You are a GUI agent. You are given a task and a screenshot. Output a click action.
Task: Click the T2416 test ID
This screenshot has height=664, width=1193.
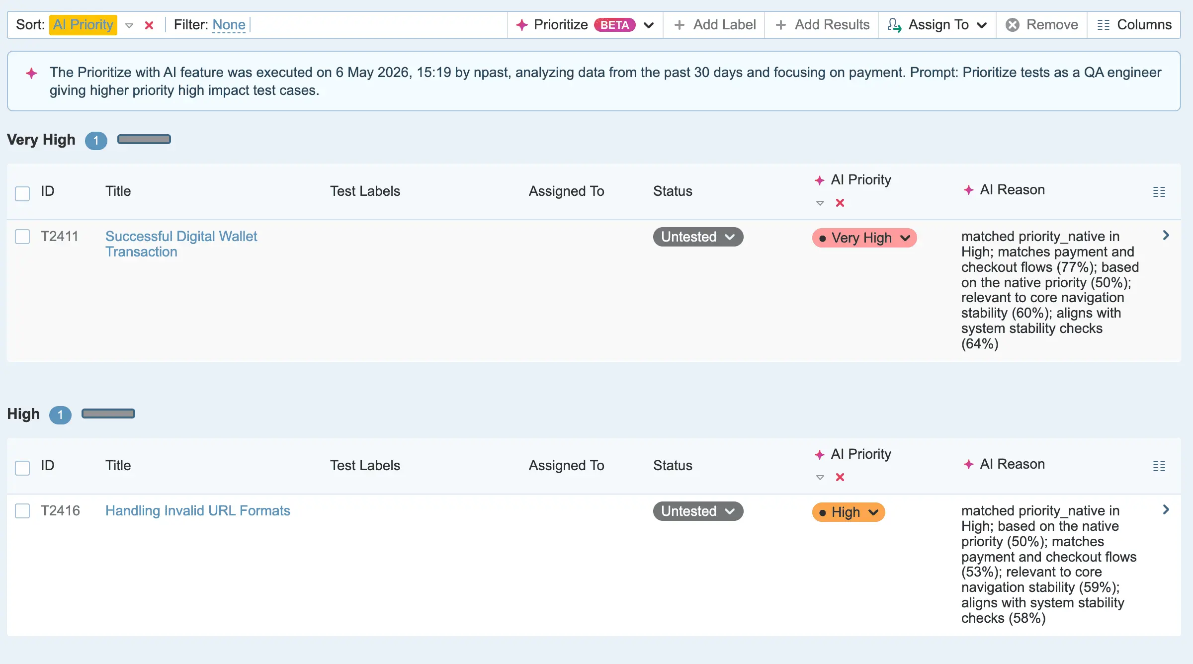tap(60, 511)
